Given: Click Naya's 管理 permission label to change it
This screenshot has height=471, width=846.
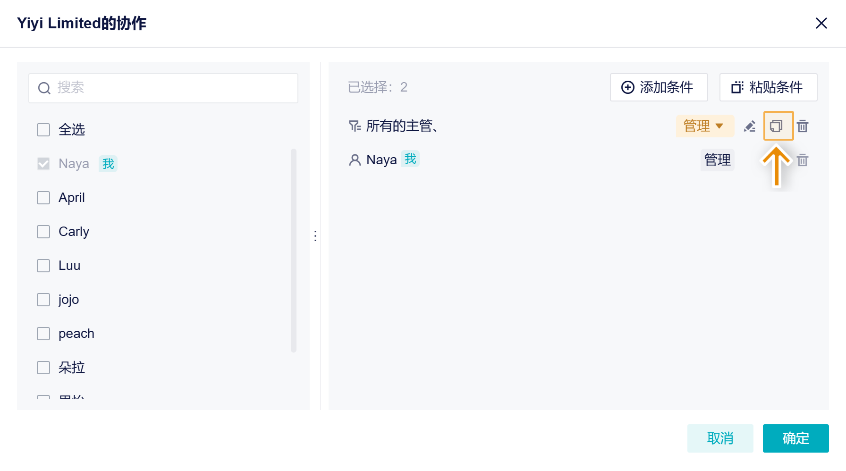Looking at the screenshot, I should pos(717,160).
